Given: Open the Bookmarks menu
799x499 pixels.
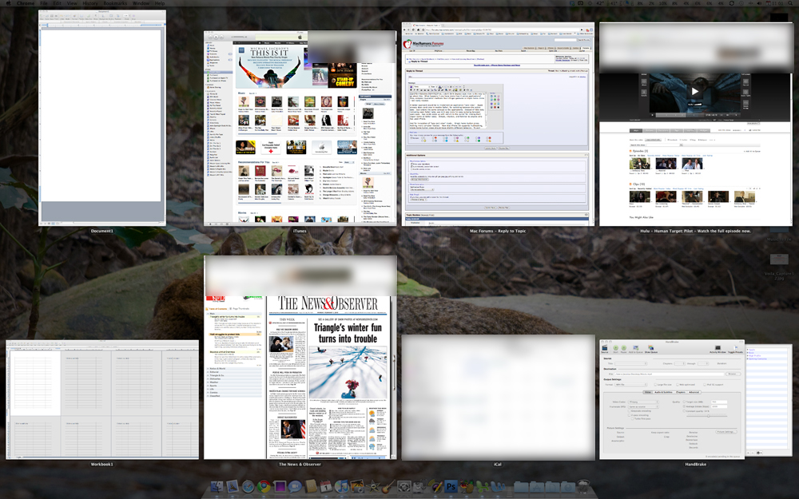Looking at the screenshot, I should [115, 3].
